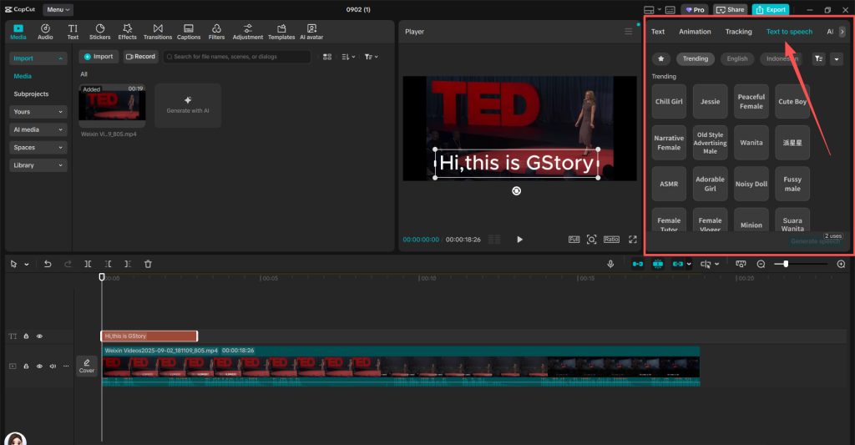Click the Import button
The width and height of the screenshot is (855, 445).
click(x=99, y=57)
